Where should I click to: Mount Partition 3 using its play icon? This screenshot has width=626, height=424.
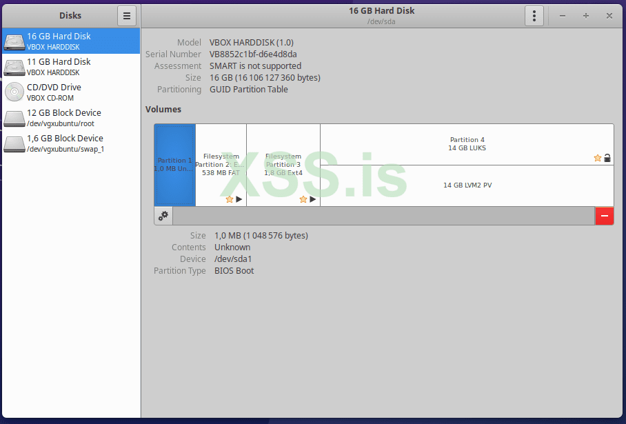[312, 199]
